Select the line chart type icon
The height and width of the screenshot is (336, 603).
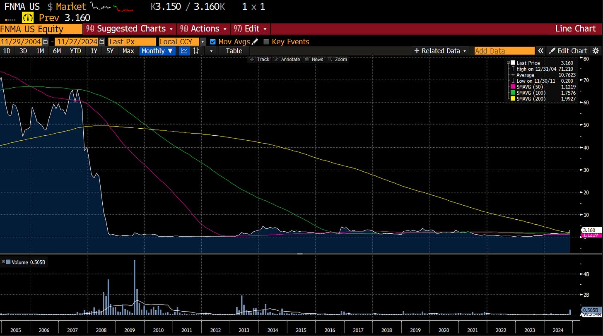(x=184, y=51)
